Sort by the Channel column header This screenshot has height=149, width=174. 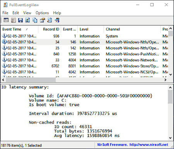[132, 29]
